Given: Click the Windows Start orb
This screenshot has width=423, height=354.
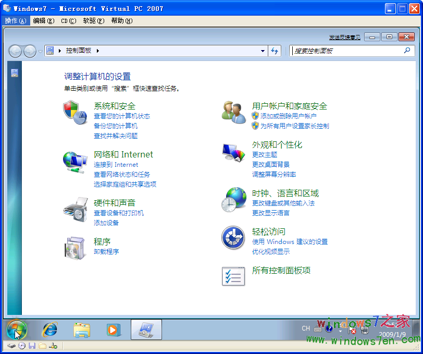Looking at the screenshot, I should coord(16,329).
